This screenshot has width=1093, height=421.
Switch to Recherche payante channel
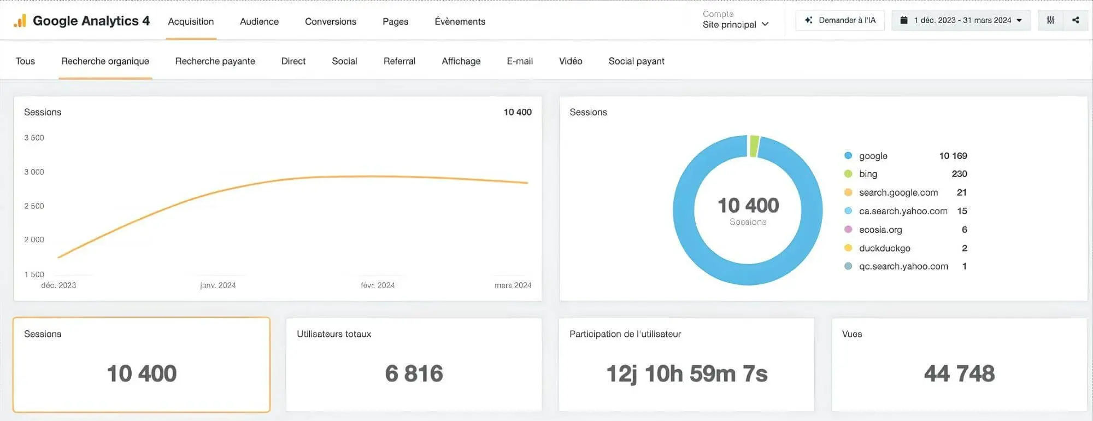[215, 61]
